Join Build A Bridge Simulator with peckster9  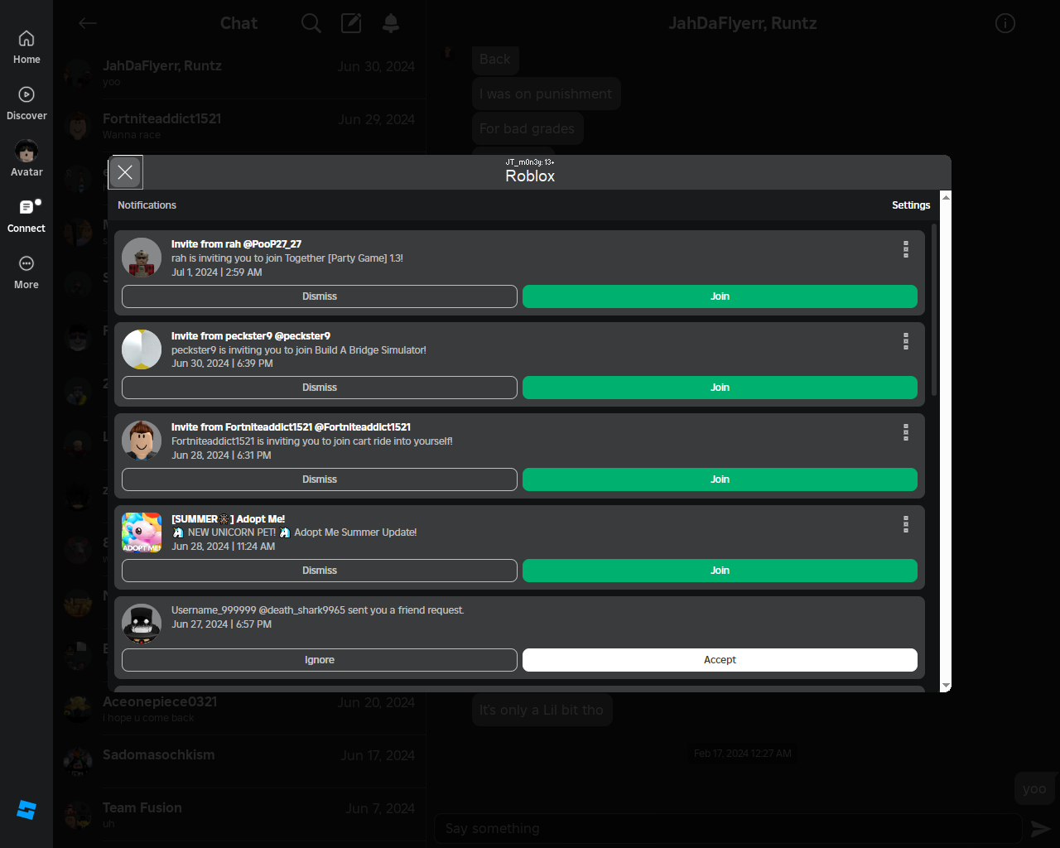tap(720, 388)
